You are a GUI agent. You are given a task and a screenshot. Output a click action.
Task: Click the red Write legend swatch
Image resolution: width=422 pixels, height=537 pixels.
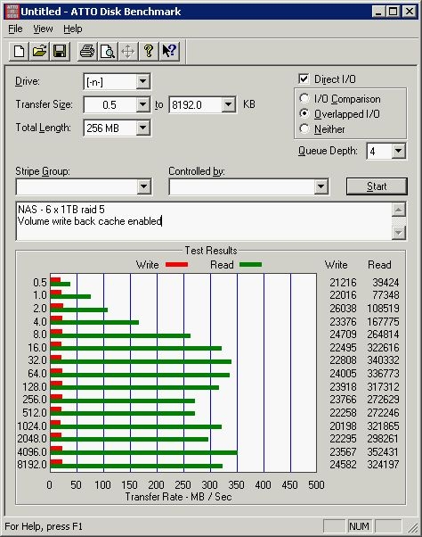pyautogui.click(x=176, y=264)
